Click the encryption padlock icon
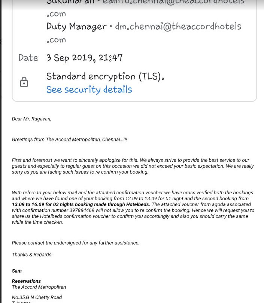This screenshot has height=303, width=264. pos(24,82)
